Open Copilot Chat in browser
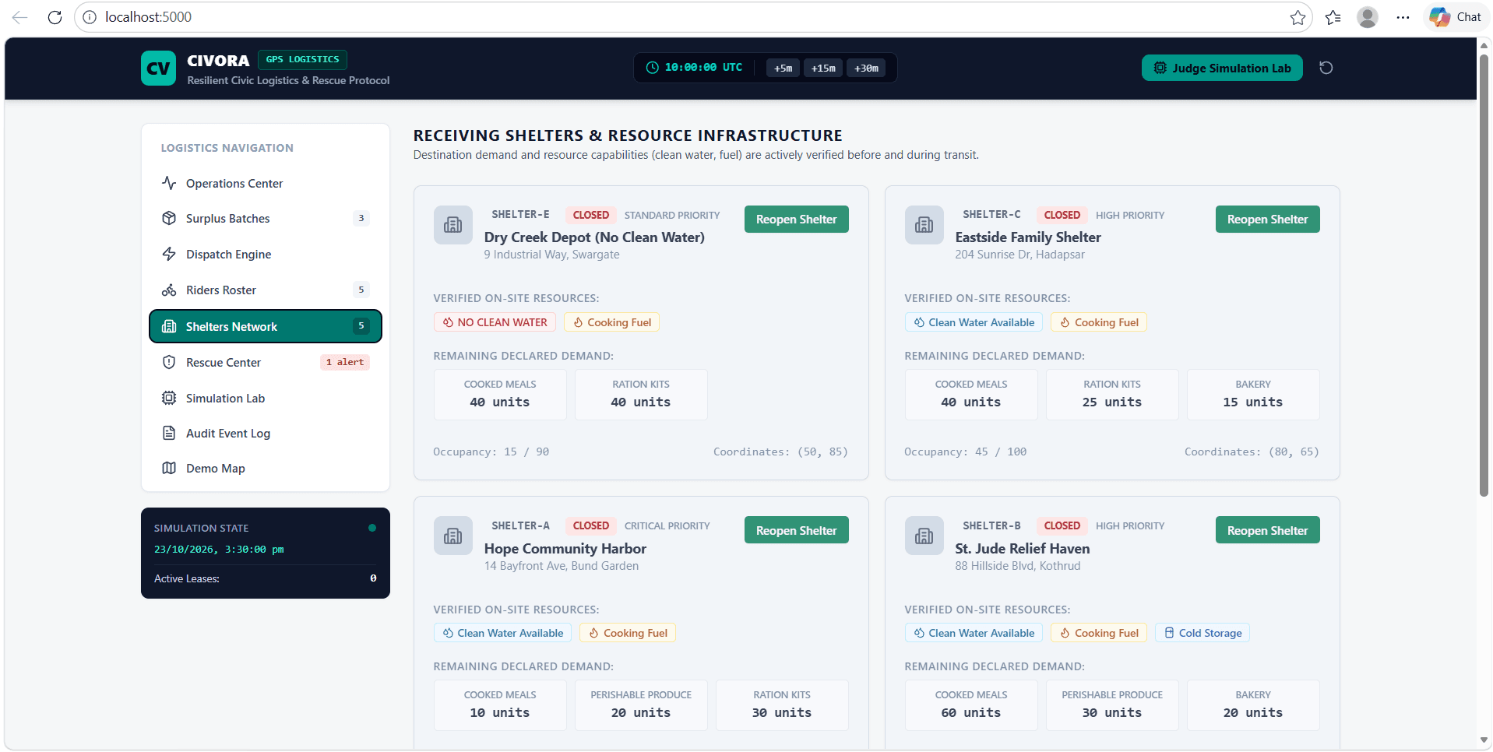 (x=1455, y=17)
